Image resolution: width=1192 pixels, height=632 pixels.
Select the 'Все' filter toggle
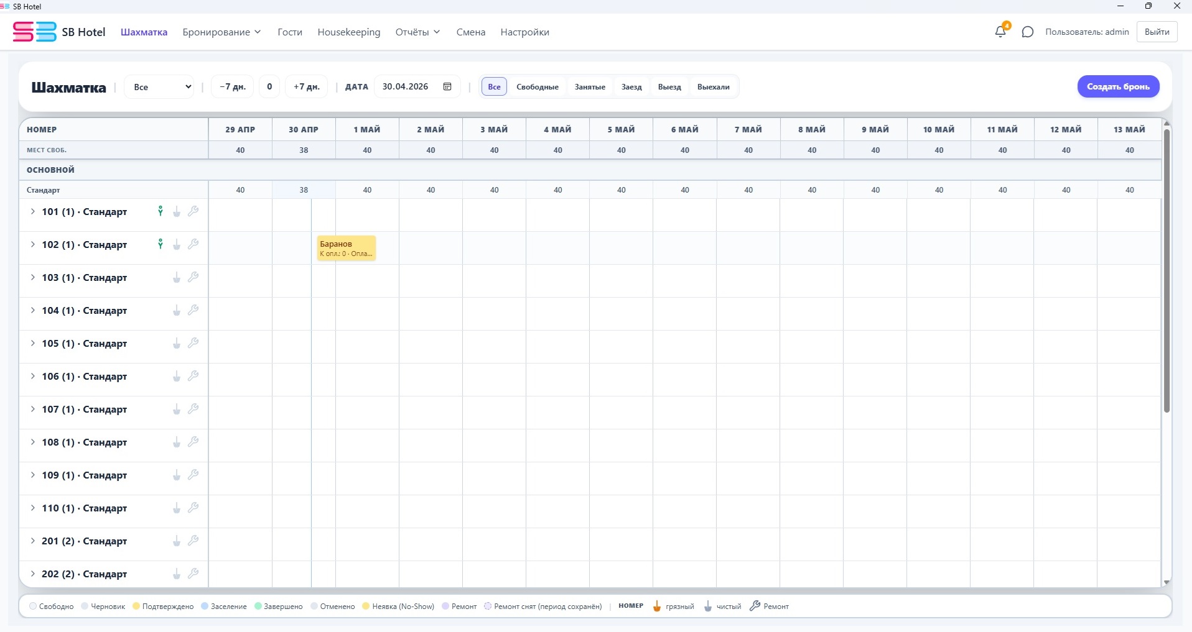[x=494, y=87]
